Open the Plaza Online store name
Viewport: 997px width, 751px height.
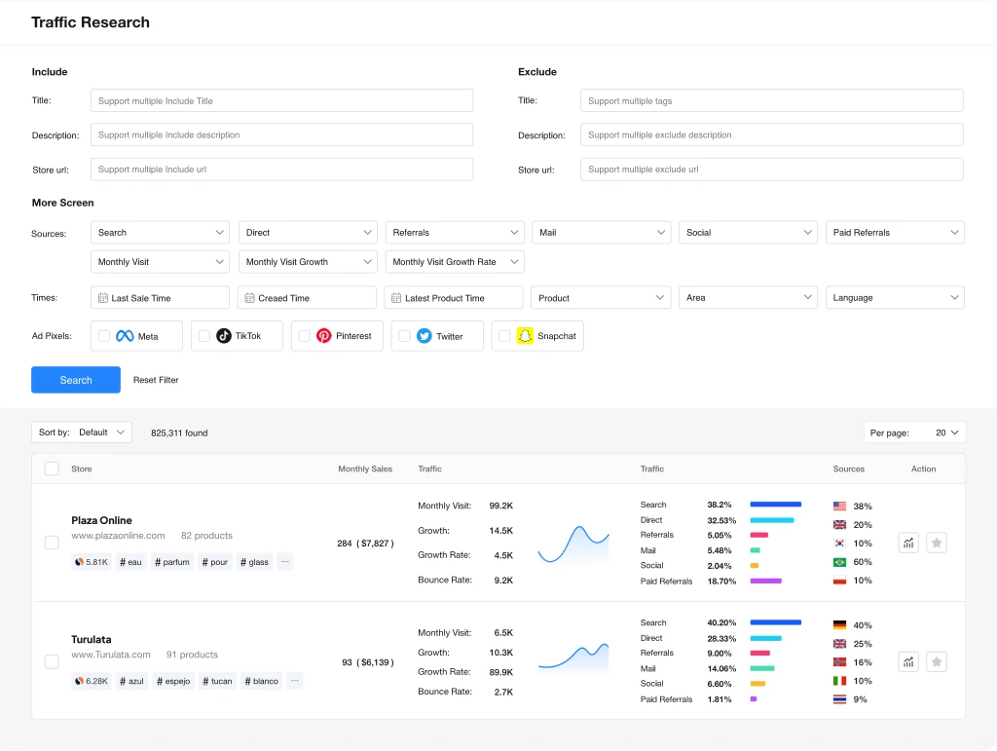click(101, 520)
